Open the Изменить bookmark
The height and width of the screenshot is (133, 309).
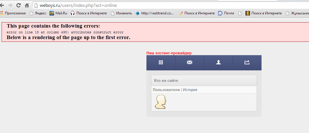pyautogui.click(x=121, y=13)
